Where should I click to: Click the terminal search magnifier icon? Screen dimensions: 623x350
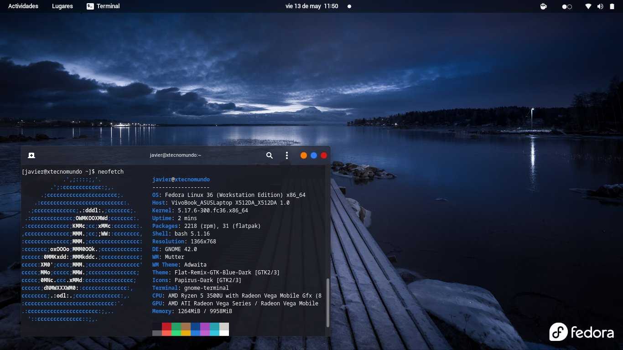[x=270, y=155]
